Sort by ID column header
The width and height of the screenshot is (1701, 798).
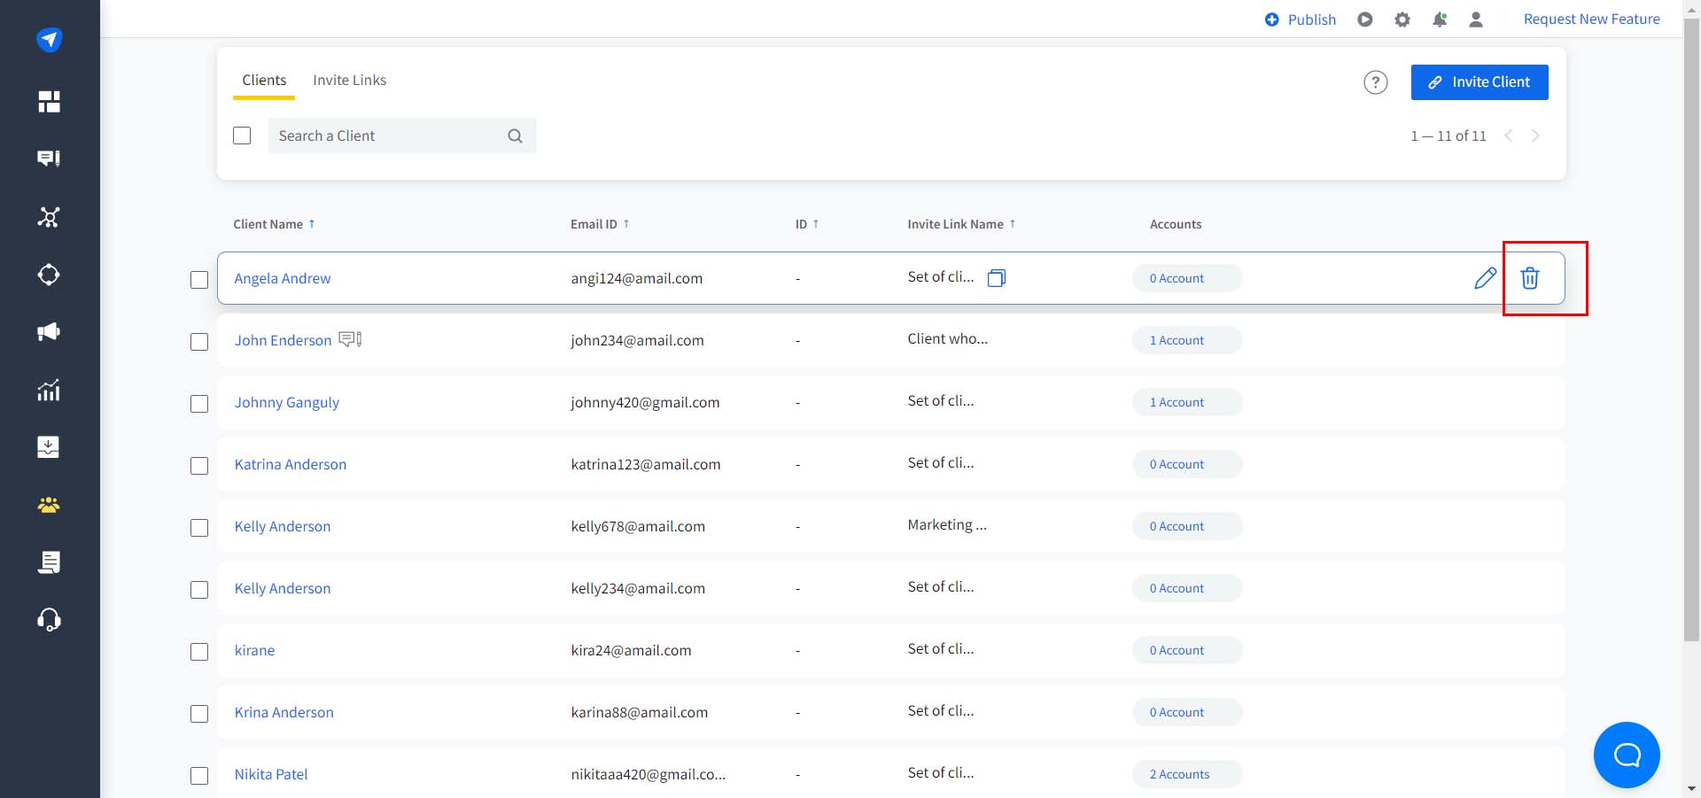point(807,224)
